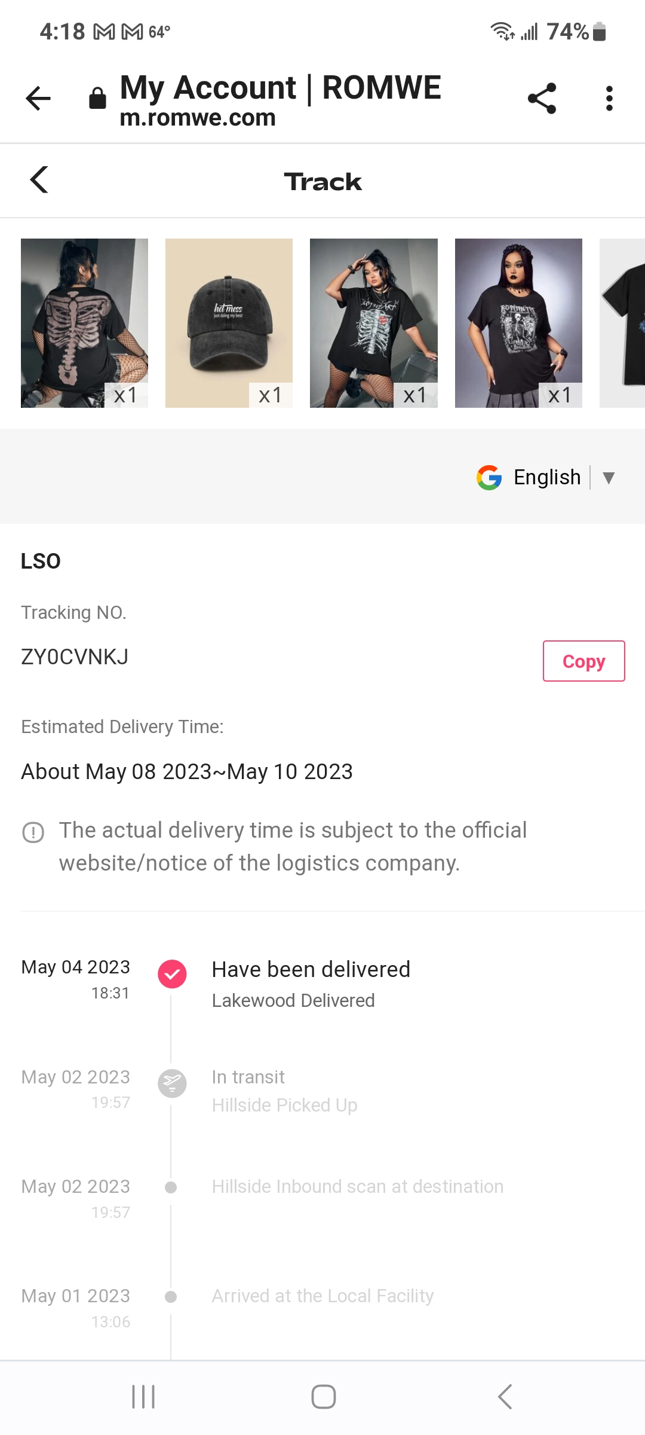Tap the Google translate logo
645x1435 pixels.
point(489,478)
